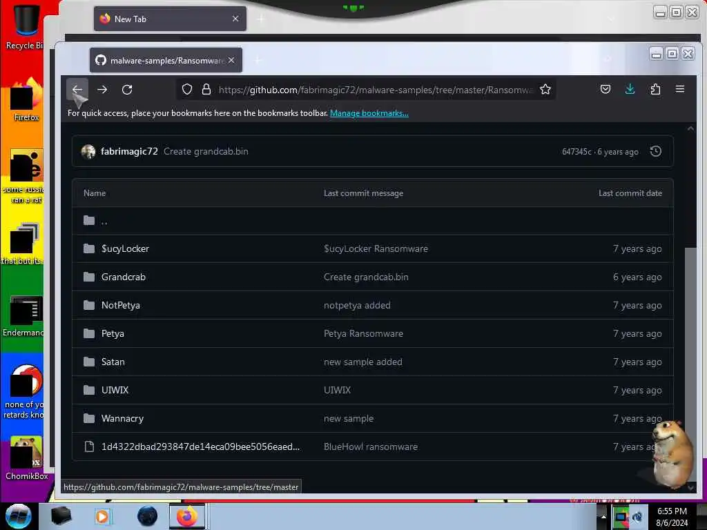707x530 pixels.
Task: Open the Firefox downloads panel
Action: click(x=630, y=89)
